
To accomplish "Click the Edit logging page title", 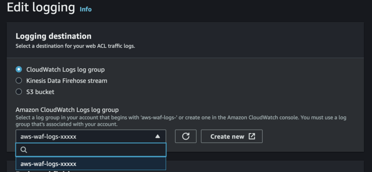I will pyautogui.click(x=41, y=7).
